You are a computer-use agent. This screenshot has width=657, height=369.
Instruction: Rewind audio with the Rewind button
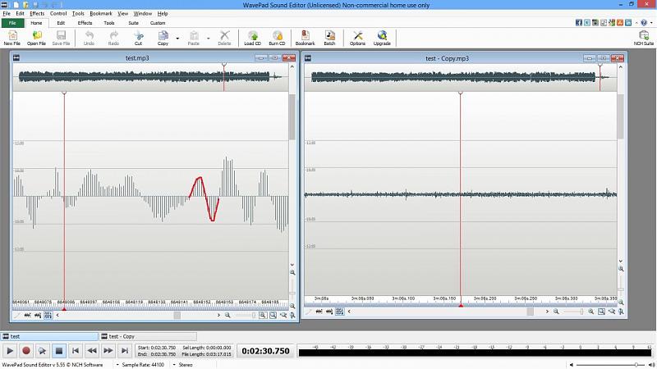tap(92, 351)
